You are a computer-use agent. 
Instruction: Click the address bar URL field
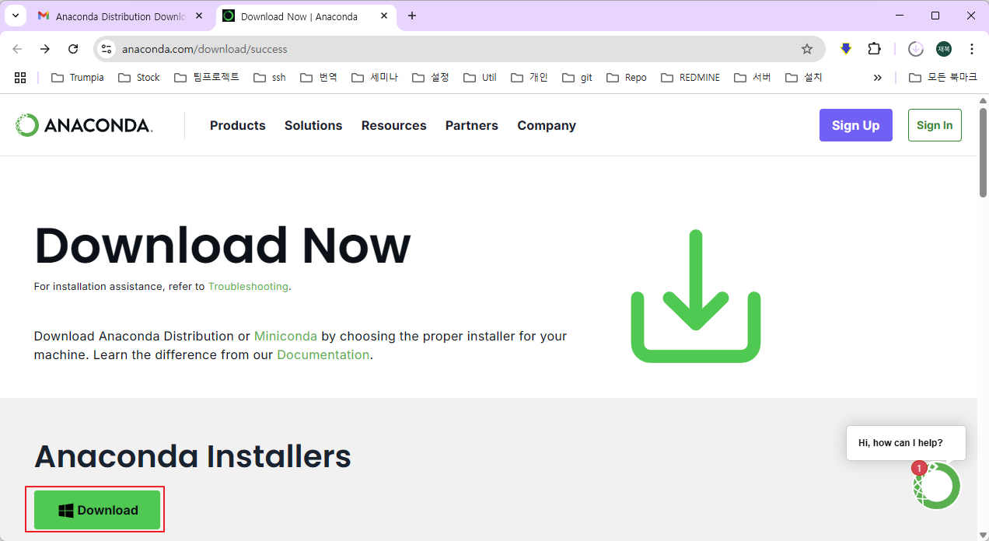tap(459, 49)
